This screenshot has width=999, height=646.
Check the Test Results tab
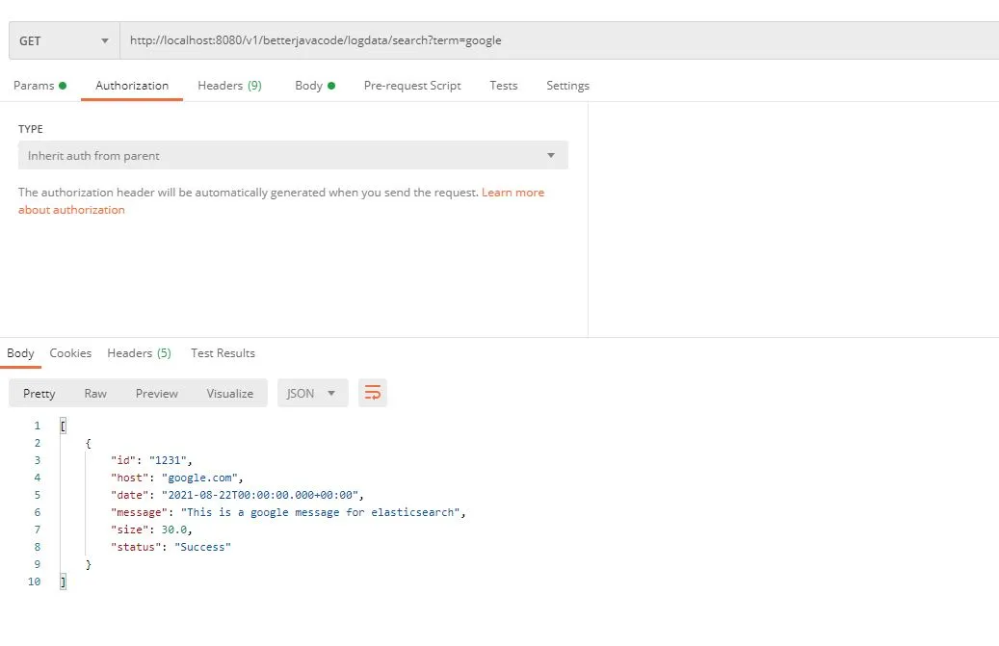(x=223, y=352)
